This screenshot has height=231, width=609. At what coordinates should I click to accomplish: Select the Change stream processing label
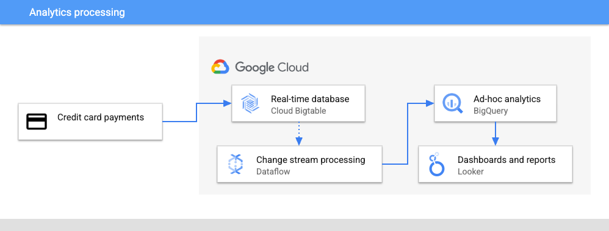click(311, 160)
